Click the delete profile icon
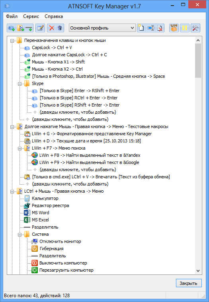 [x=160, y=28]
